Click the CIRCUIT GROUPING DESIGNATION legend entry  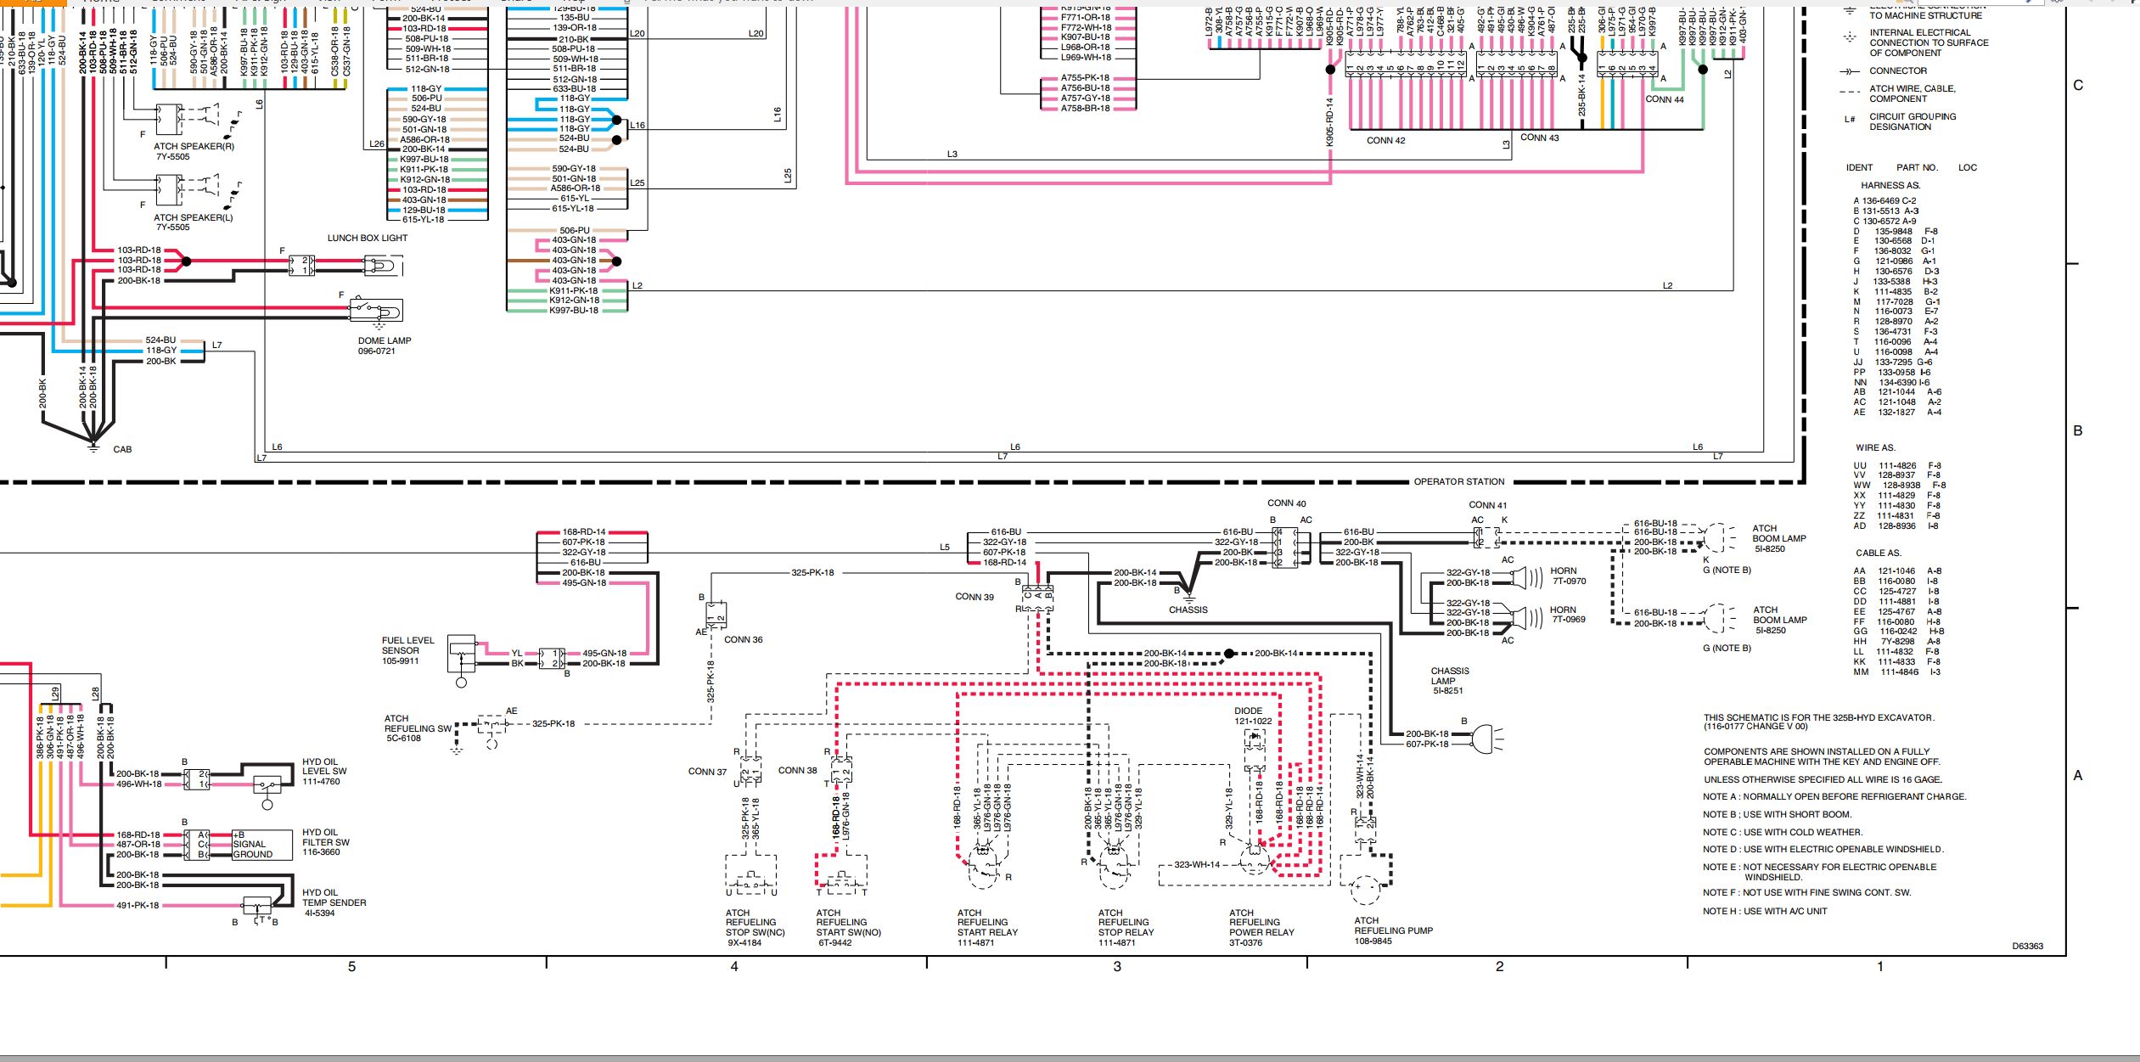[x=1912, y=121]
